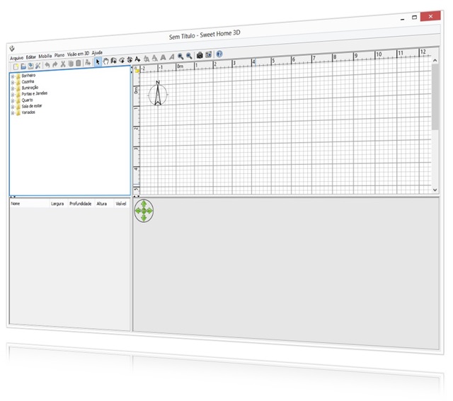Click the Increase text size icon

[147, 59]
